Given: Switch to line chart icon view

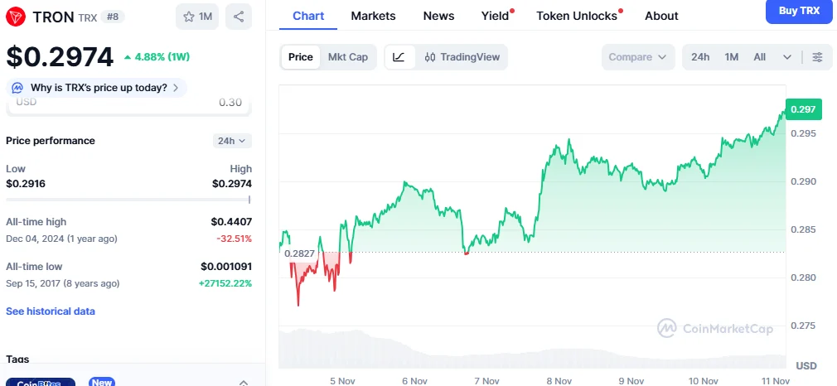Looking at the screenshot, I should (399, 57).
